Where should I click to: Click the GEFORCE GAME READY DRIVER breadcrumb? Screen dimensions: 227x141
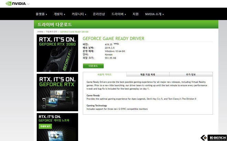pyautogui.click(x=74, y=32)
